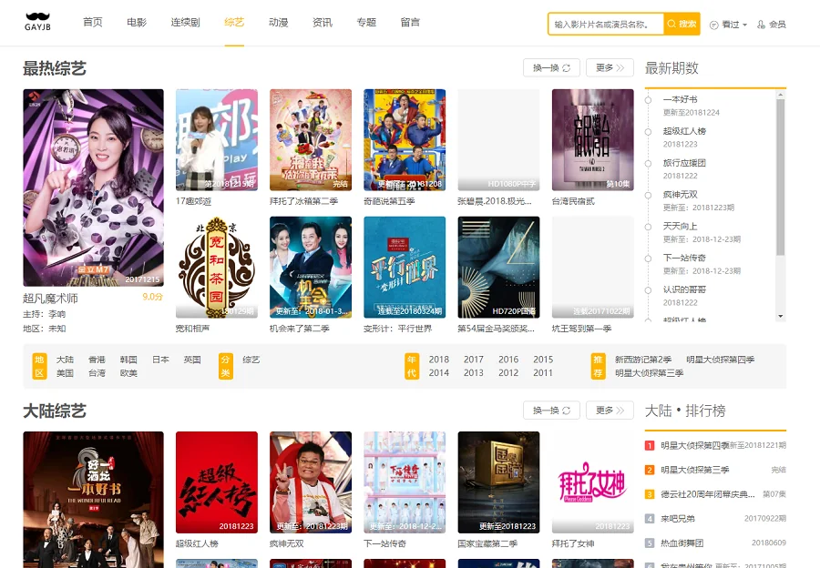This screenshot has height=568, width=820.
Task: Click the search input field
Action: [606, 25]
